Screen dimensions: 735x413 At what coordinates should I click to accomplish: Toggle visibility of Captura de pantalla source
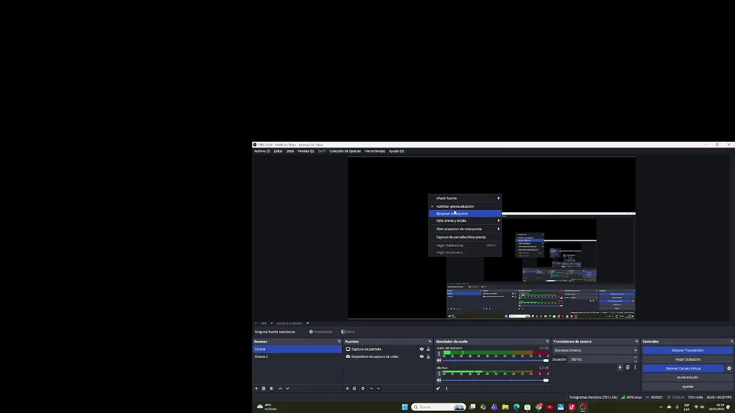421,349
